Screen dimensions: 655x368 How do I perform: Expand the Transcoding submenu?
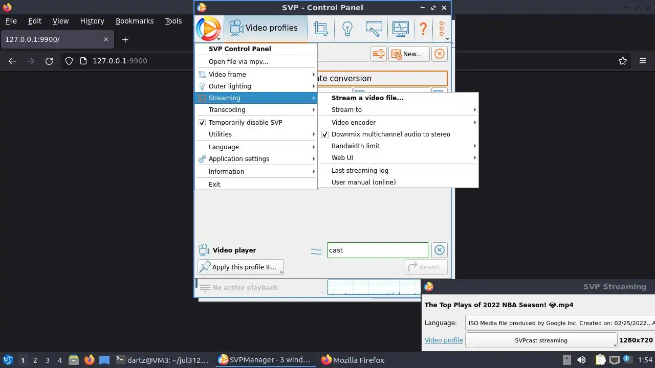click(256, 109)
